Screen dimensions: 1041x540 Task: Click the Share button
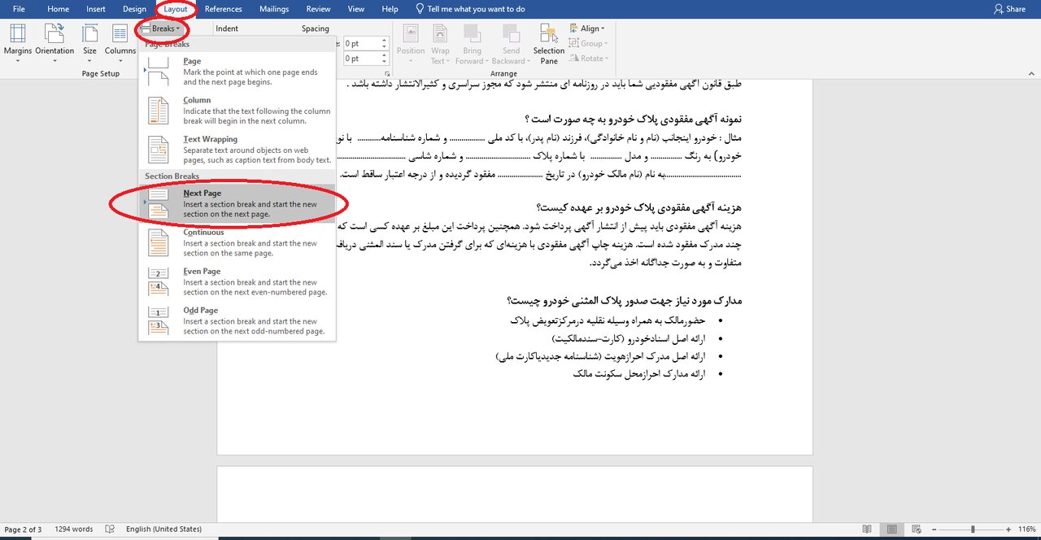coord(1009,9)
